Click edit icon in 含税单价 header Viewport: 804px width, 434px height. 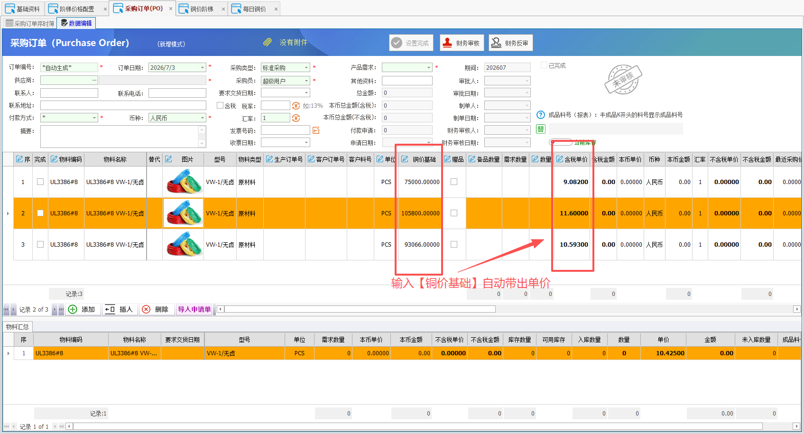(x=560, y=159)
